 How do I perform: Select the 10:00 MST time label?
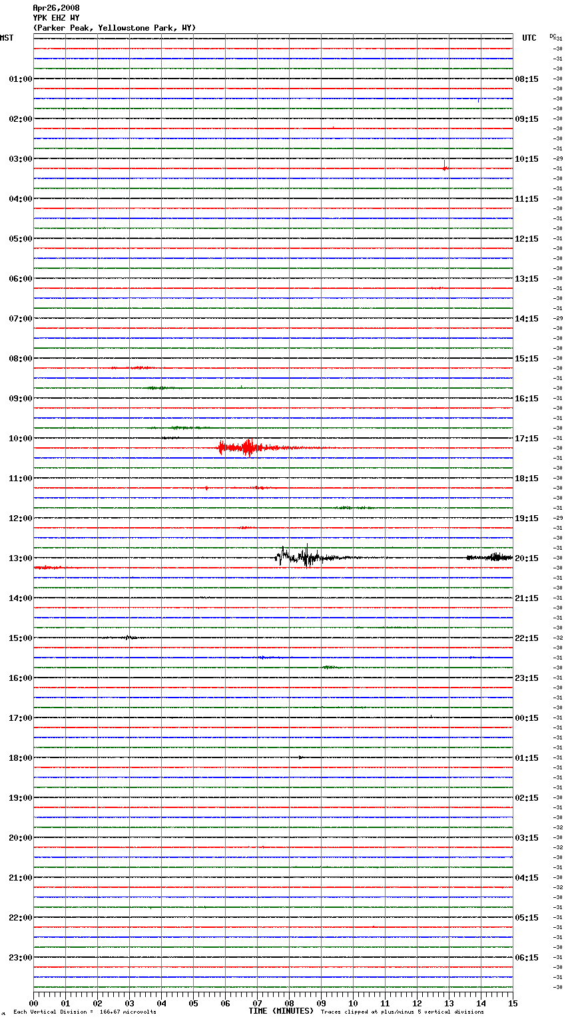(x=21, y=439)
